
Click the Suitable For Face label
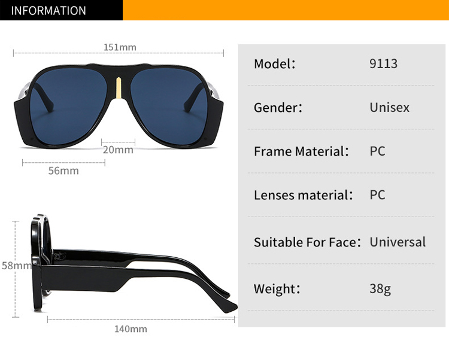[307, 242]
